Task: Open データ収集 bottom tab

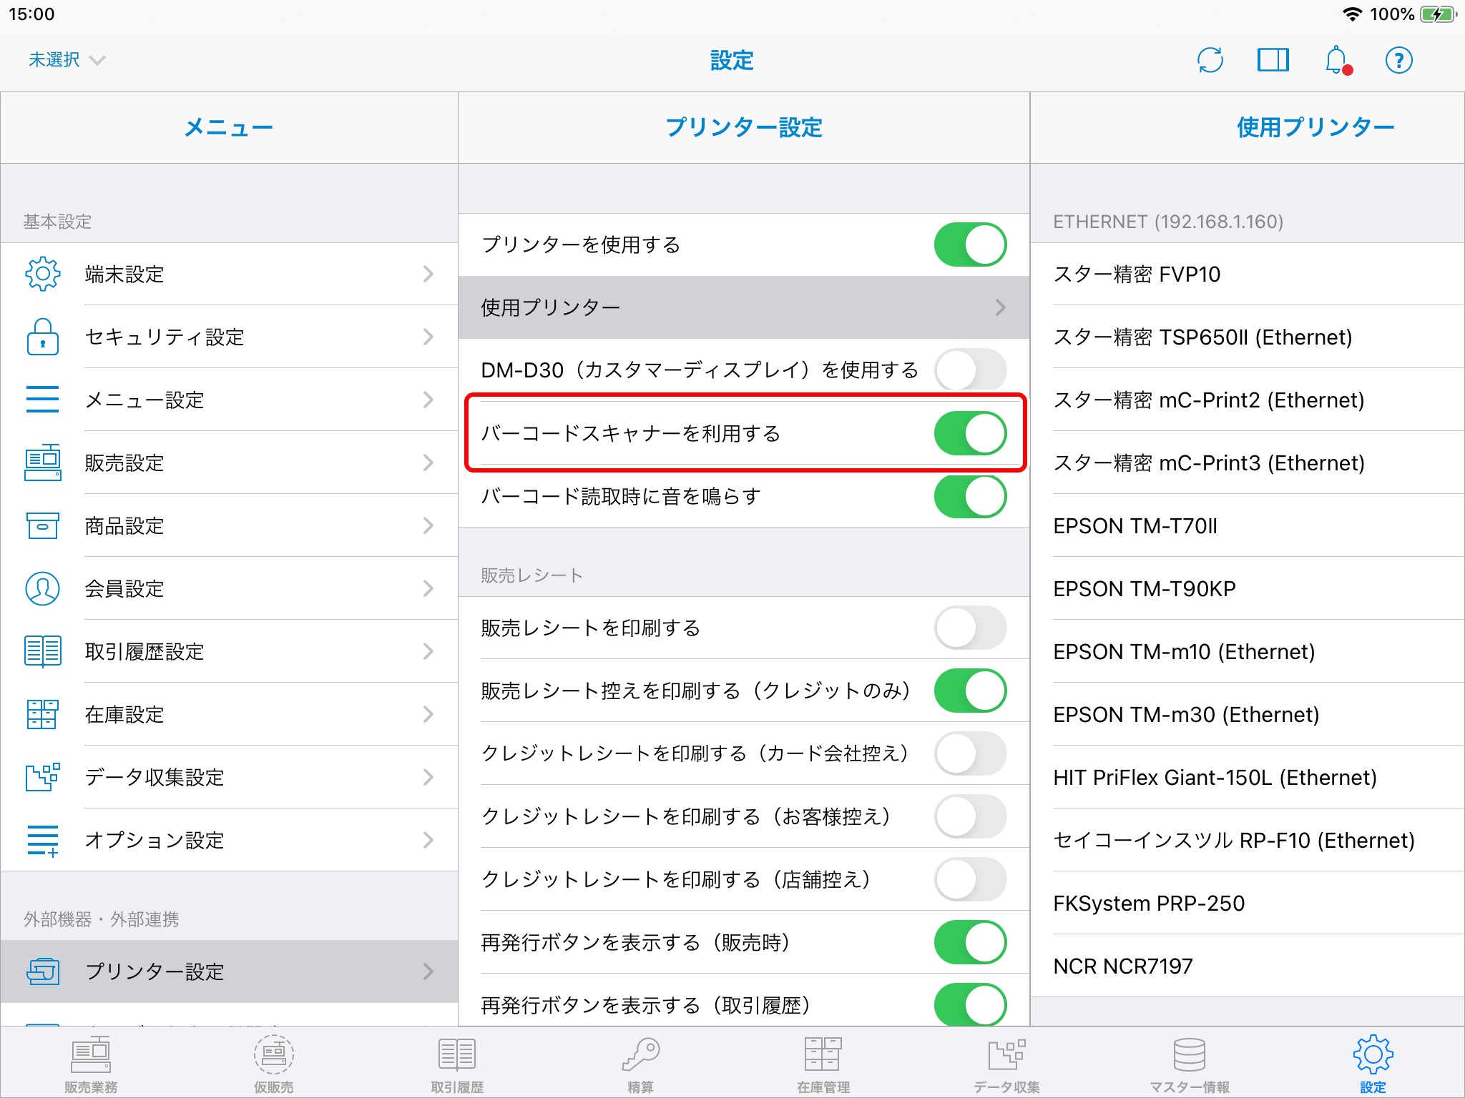Action: (1006, 1064)
